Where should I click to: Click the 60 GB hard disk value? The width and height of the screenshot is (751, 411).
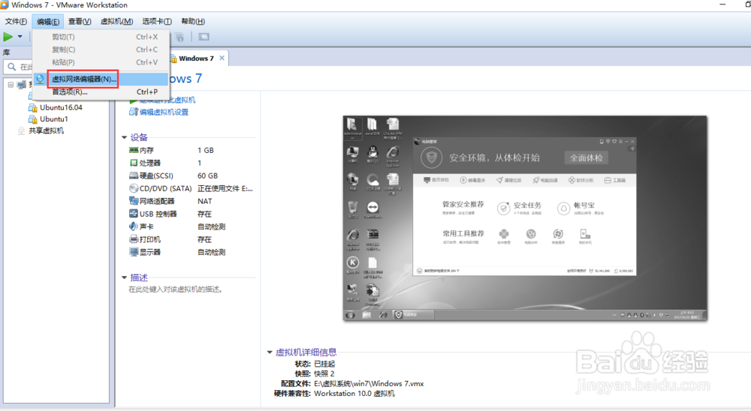(x=207, y=175)
